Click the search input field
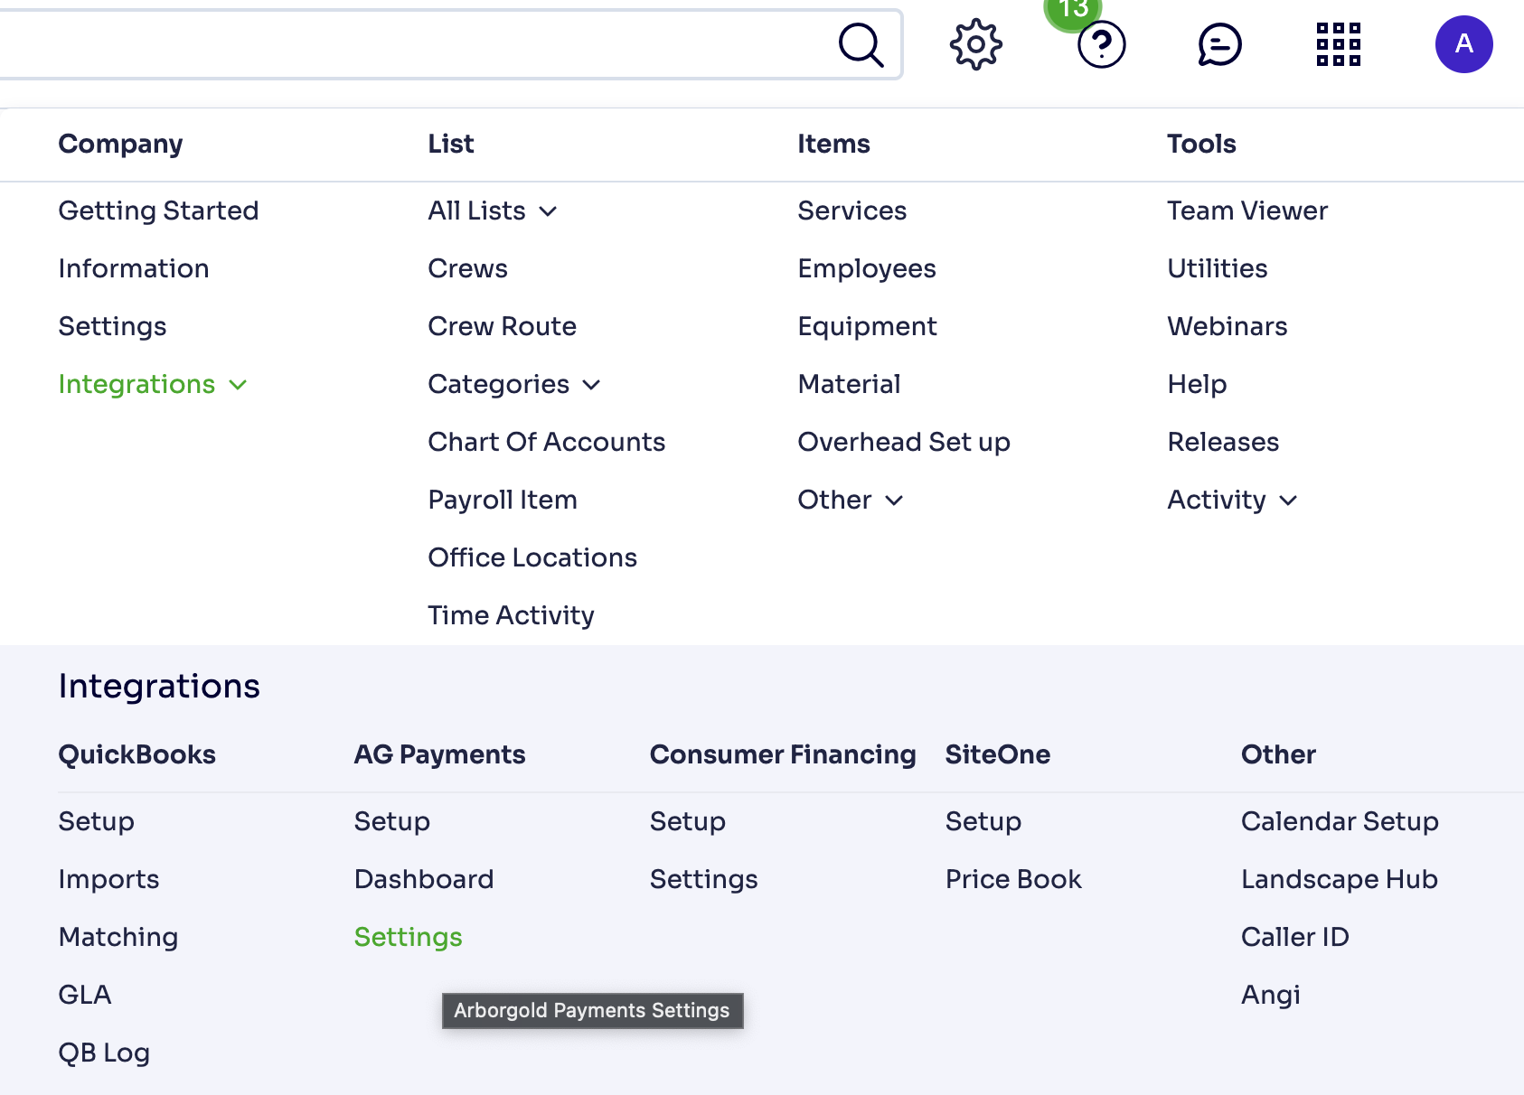Image resolution: width=1524 pixels, height=1095 pixels. click(x=407, y=43)
